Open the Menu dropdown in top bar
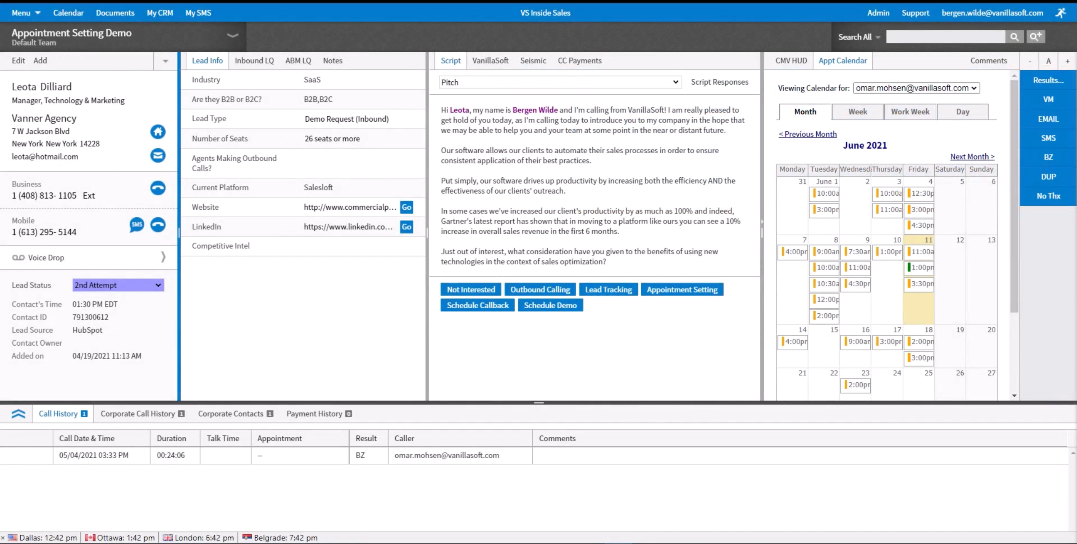 [26, 13]
